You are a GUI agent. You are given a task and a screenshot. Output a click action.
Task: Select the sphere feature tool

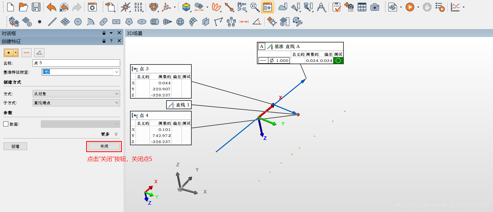pos(180,22)
